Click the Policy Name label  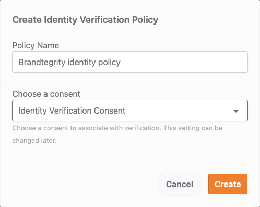click(36, 45)
